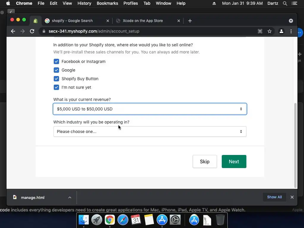Open the Edit menu
The width and height of the screenshot is (304, 228).
pyautogui.click(x=53, y=3)
